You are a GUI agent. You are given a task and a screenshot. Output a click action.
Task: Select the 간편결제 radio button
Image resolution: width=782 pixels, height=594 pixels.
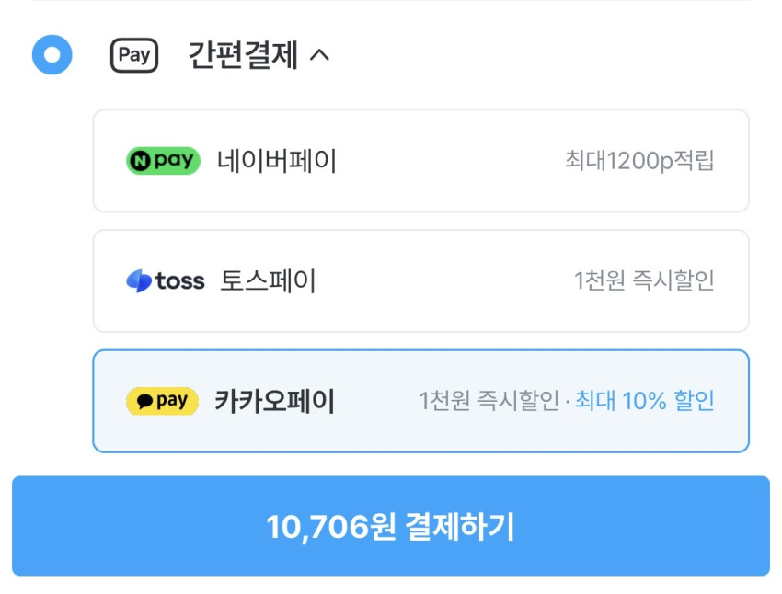click(52, 55)
